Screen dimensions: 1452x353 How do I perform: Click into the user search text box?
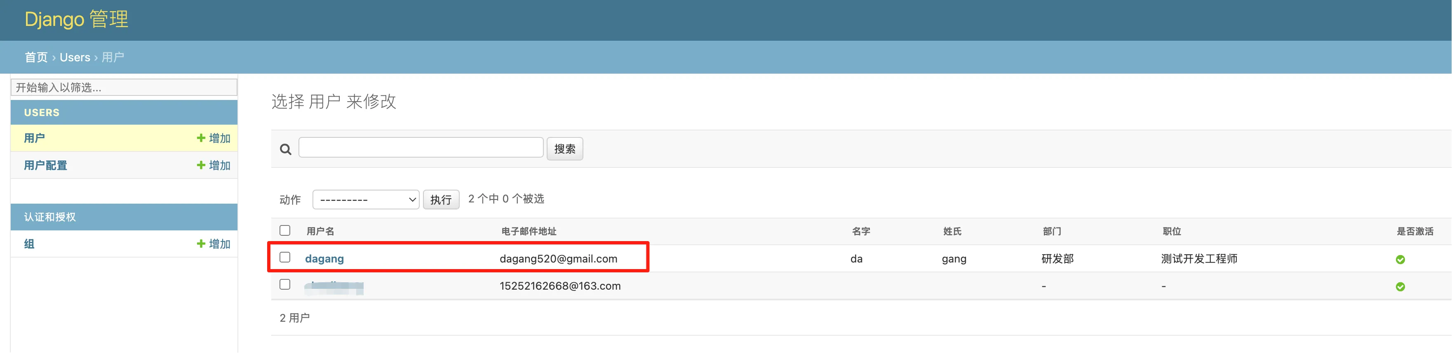421,148
